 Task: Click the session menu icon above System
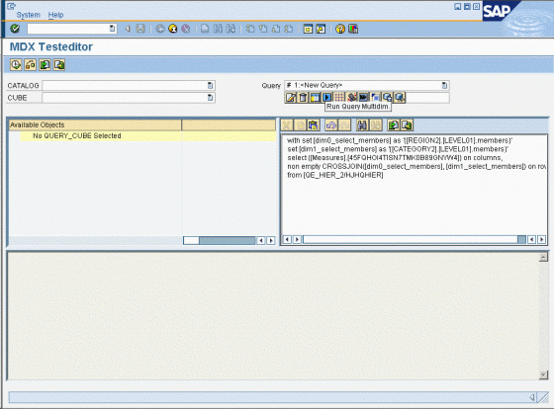(11, 6)
